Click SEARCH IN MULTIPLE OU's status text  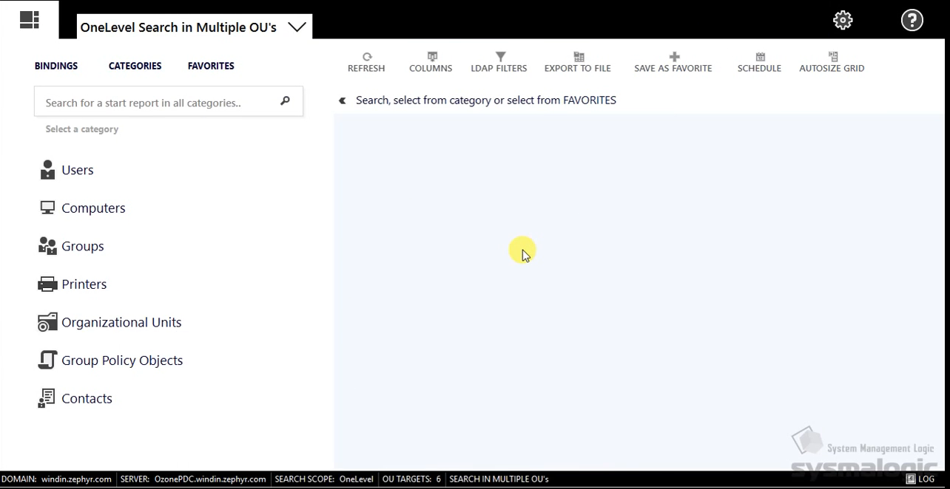[x=499, y=479]
